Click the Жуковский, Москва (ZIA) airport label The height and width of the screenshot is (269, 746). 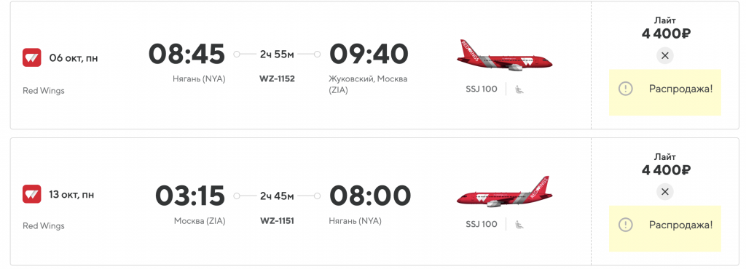(368, 84)
